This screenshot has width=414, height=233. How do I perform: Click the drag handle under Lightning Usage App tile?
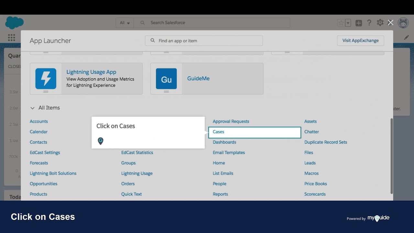[x=46, y=92]
